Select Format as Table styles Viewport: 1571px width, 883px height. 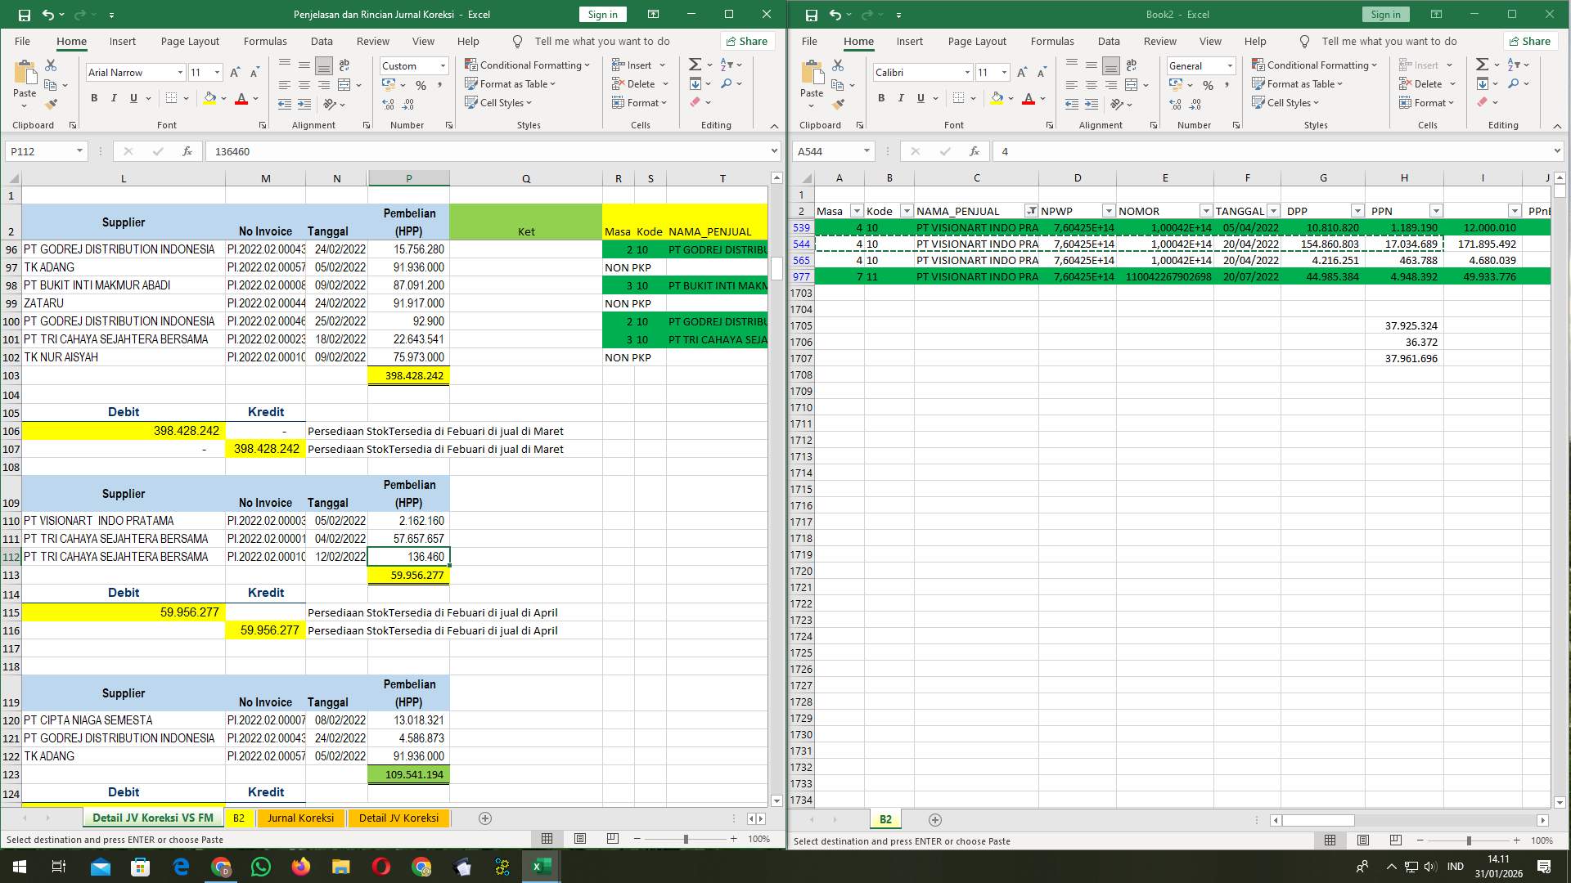click(511, 83)
